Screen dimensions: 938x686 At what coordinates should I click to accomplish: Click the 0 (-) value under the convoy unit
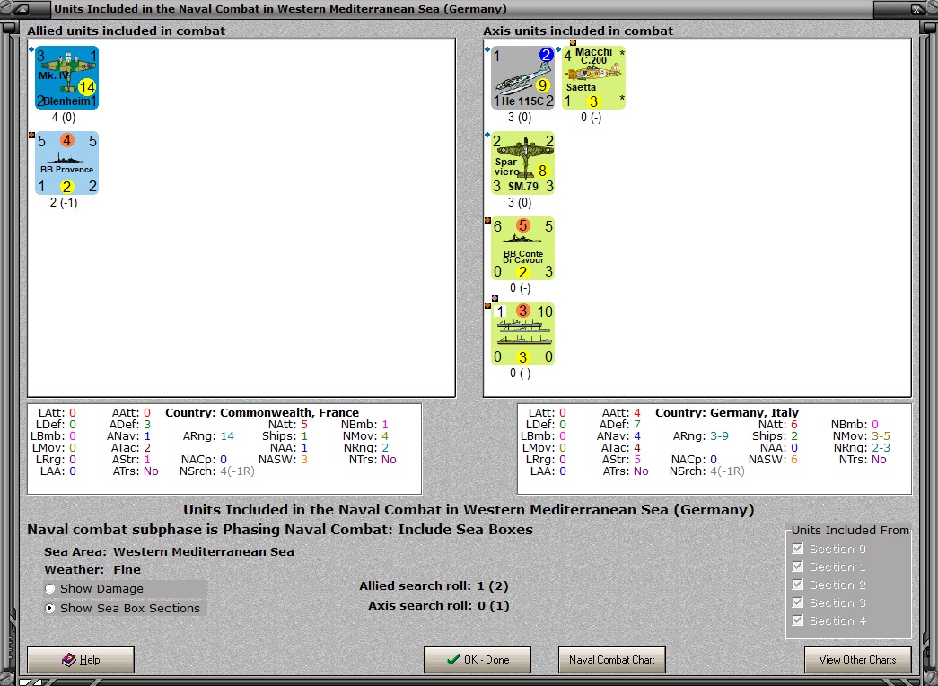pyautogui.click(x=521, y=373)
